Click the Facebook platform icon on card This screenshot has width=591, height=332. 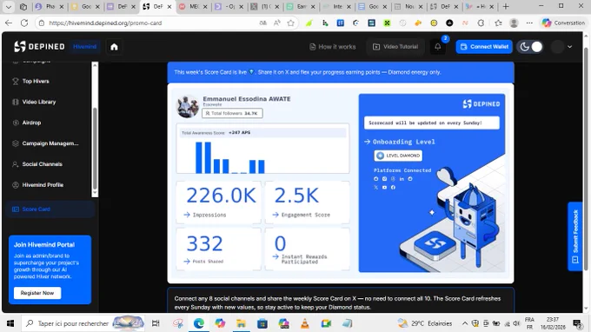[x=393, y=187]
